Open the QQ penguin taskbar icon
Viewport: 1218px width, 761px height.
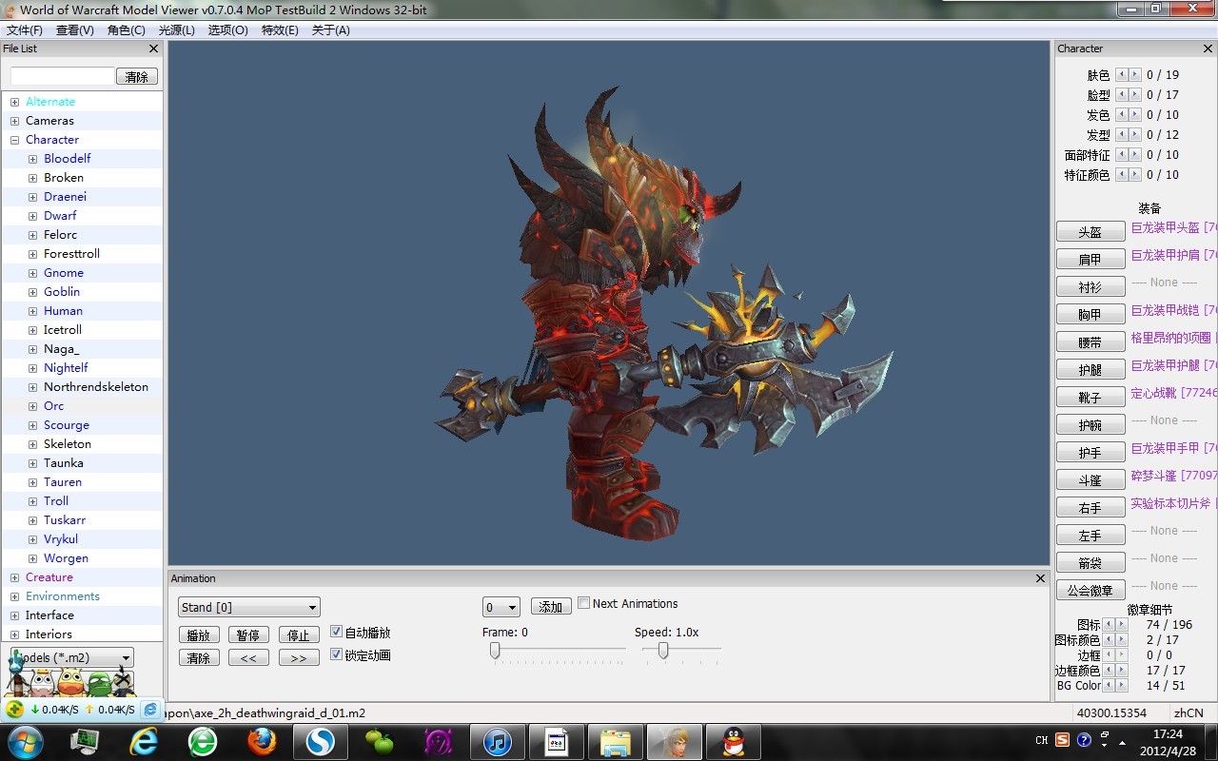coord(734,741)
